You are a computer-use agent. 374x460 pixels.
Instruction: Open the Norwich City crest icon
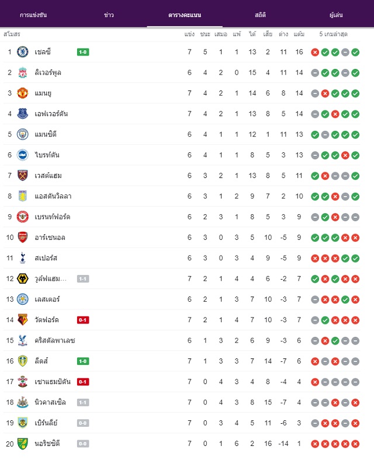coord(23,443)
